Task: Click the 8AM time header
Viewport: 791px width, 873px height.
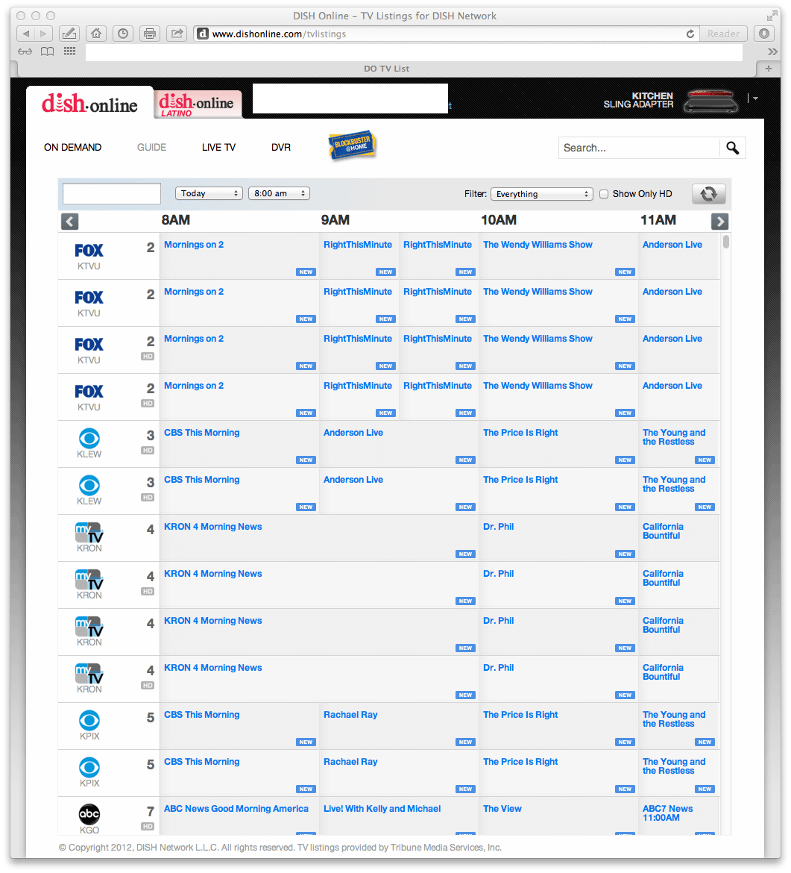Action: pyautogui.click(x=176, y=220)
